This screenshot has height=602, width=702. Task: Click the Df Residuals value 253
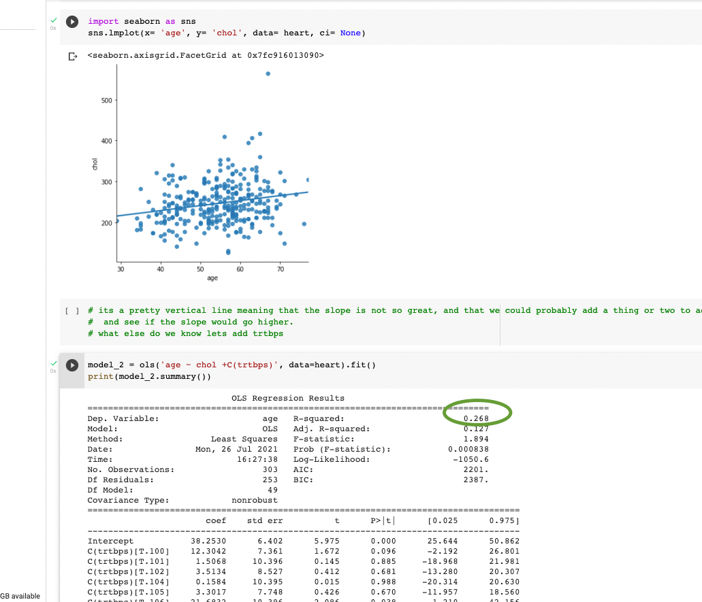point(270,480)
